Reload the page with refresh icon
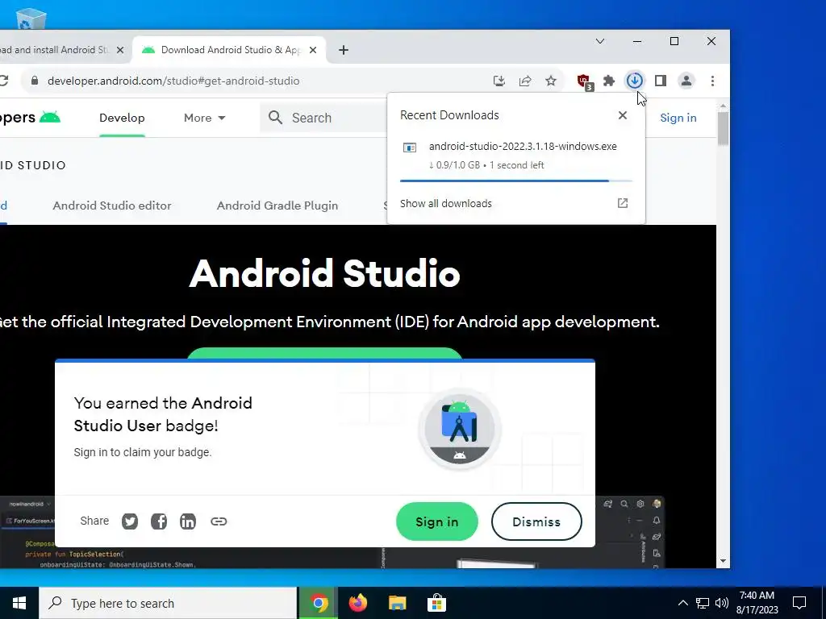Screen dimensions: 826x619 coord(4,81)
